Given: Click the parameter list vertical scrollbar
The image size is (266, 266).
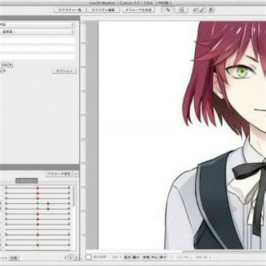Looking at the screenshot, I should click(x=74, y=196).
